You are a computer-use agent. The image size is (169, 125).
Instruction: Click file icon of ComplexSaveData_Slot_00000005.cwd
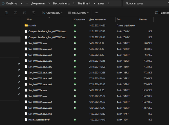pyautogui.click(x=26, y=31)
